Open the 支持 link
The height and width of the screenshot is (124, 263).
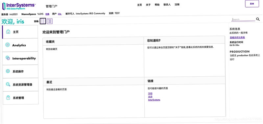tap(150, 97)
